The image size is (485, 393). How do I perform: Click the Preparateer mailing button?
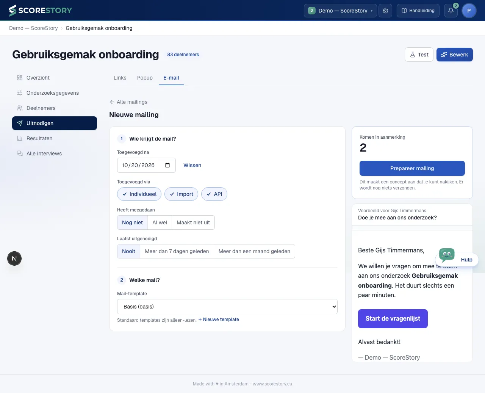pos(412,168)
